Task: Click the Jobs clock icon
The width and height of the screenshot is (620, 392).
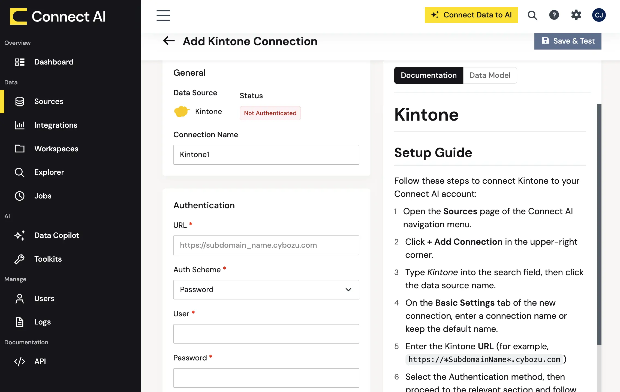Action: pos(20,196)
